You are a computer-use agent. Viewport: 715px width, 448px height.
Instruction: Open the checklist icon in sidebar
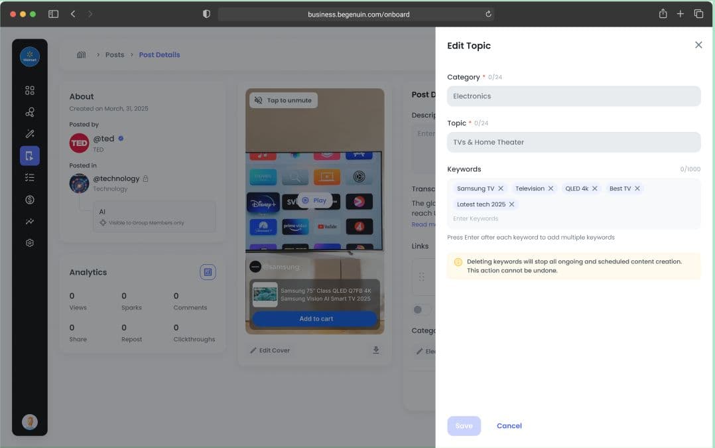(x=30, y=177)
